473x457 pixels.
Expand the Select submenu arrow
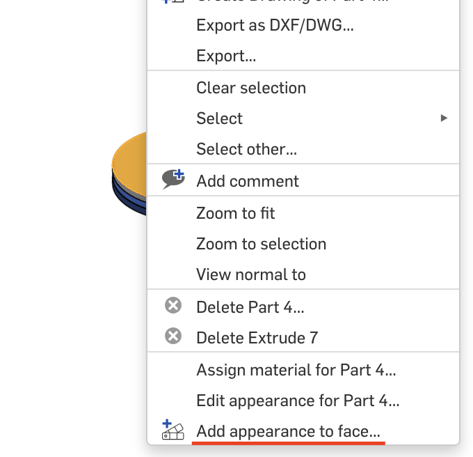(x=444, y=118)
